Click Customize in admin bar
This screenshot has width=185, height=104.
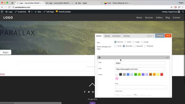[21, 12]
